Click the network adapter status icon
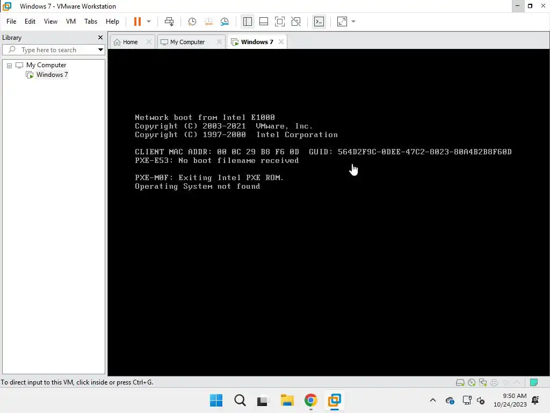 [x=483, y=382]
